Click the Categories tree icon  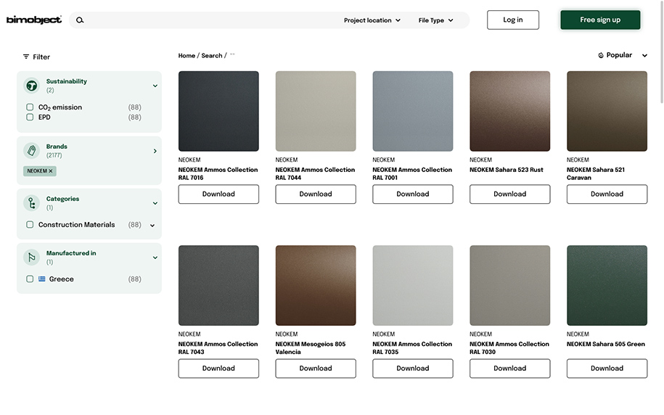pos(31,203)
